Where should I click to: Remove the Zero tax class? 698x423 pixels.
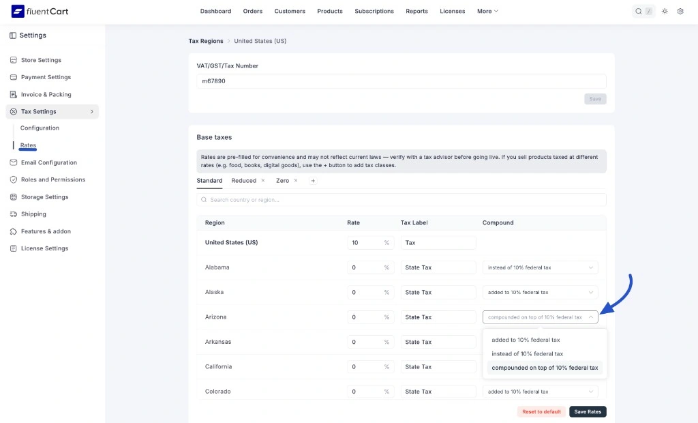pos(296,181)
